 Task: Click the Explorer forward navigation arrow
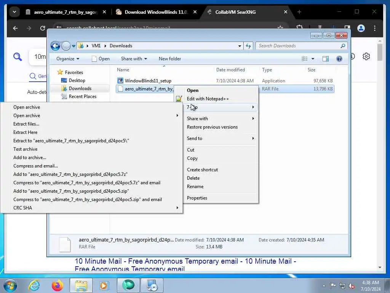[66, 46]
